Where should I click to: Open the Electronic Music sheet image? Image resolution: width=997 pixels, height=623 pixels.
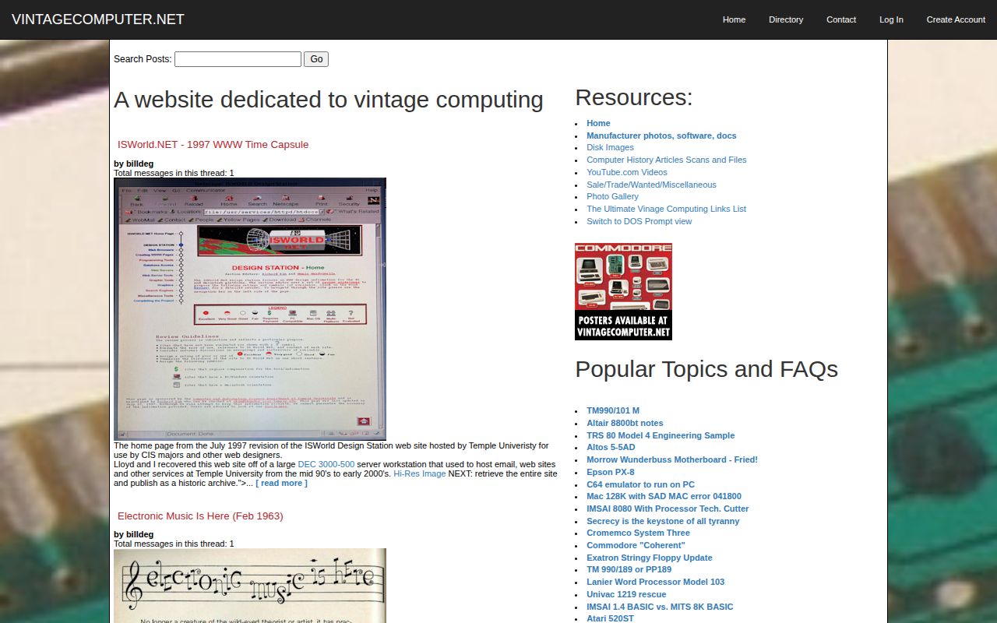click(249, 586)
